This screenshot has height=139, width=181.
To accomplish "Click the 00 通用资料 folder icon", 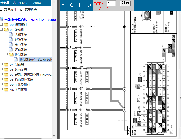I will pyautogui.click(x=6, y=24).
